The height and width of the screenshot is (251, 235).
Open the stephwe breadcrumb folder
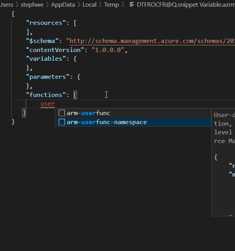pos(32,5)
